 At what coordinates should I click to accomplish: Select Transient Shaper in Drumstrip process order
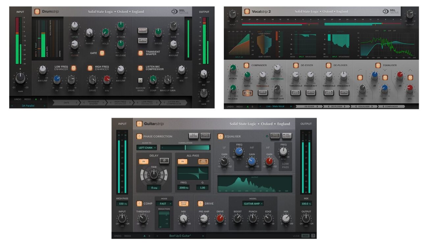[93, 103]
